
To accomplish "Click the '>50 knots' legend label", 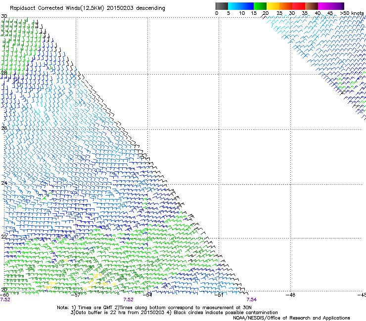I will click(x=352, y=13).
